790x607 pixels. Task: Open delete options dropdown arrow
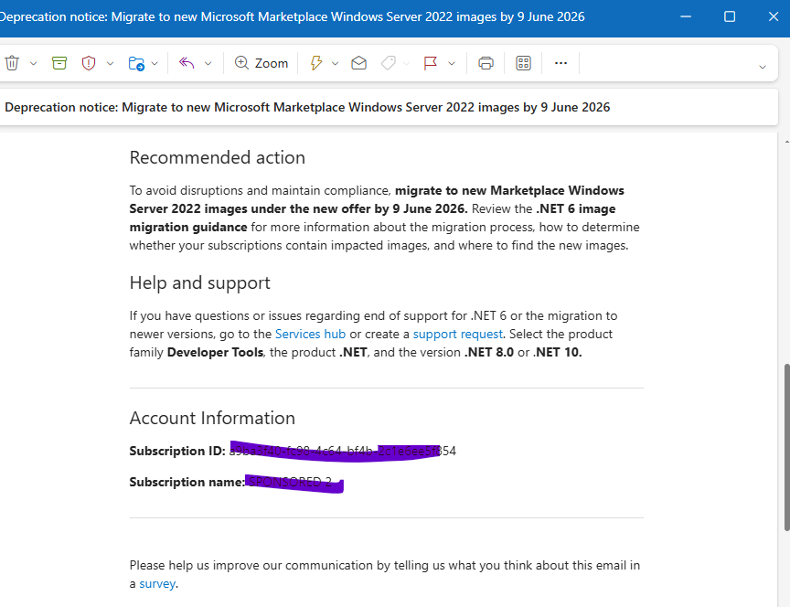[x=33, y=63]
